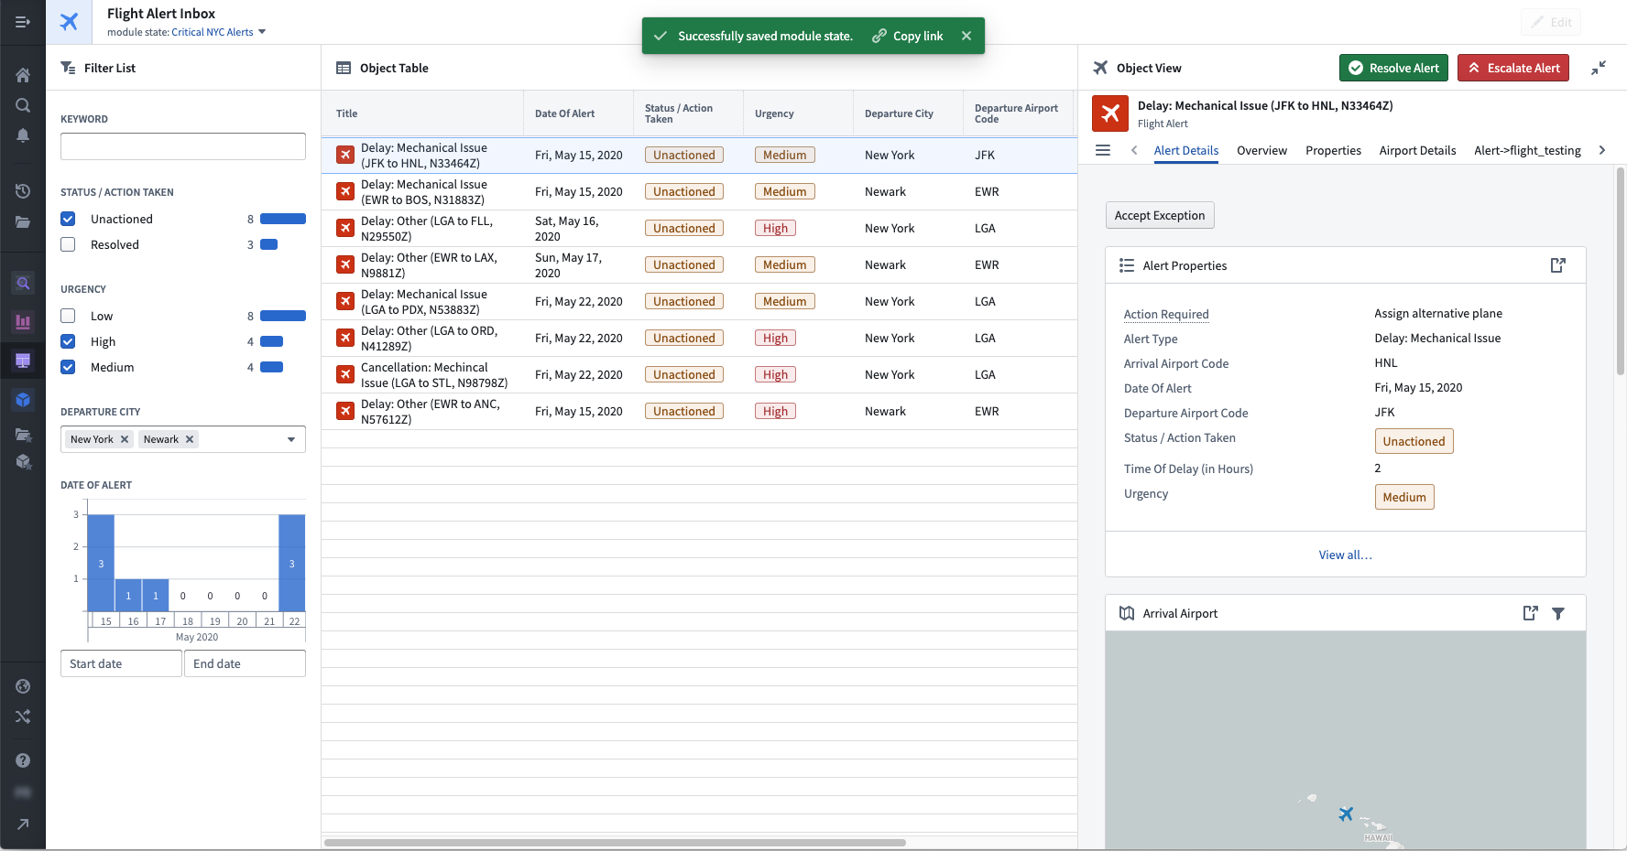Enable the Low urgency filter
This screenshot has height=851, width=1627.
[68, 316]
